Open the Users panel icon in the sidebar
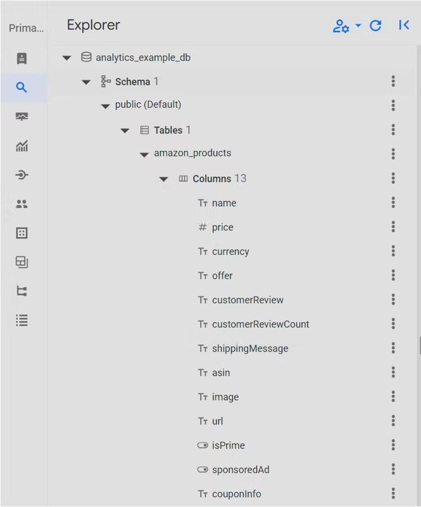 click(x=21, y=204)
